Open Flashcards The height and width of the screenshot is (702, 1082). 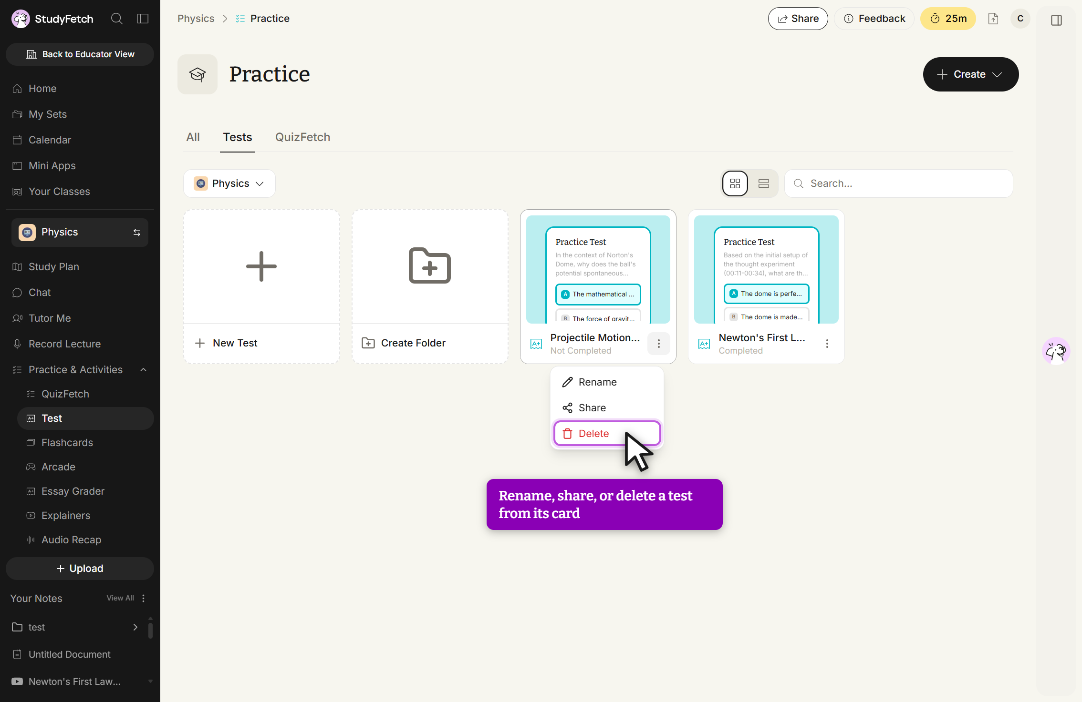(x=86, y=443)
